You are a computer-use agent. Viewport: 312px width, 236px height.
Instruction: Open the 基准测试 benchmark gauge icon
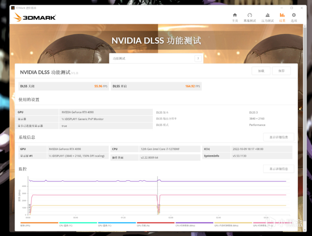coord(250,18)
